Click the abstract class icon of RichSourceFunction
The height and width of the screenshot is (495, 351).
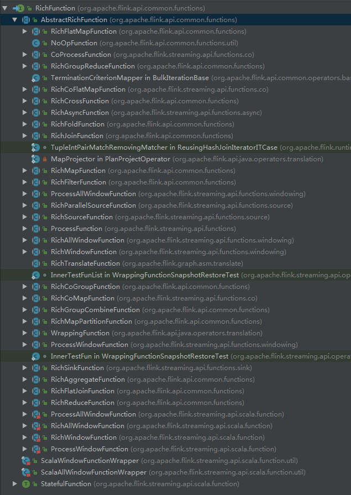pyautogui.click(x=36, y=217)
